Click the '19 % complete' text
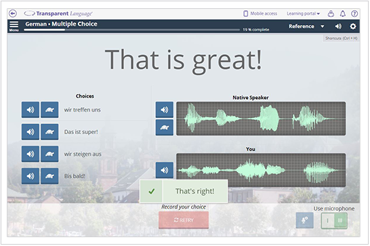The width and height of the screenshot is (370, 246). 256,30
